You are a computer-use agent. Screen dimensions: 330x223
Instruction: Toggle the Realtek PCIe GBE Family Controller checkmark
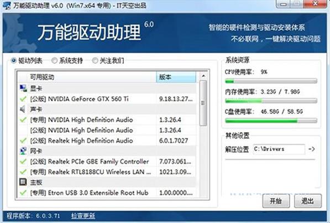pyautogui.click(x=23, y=162)
